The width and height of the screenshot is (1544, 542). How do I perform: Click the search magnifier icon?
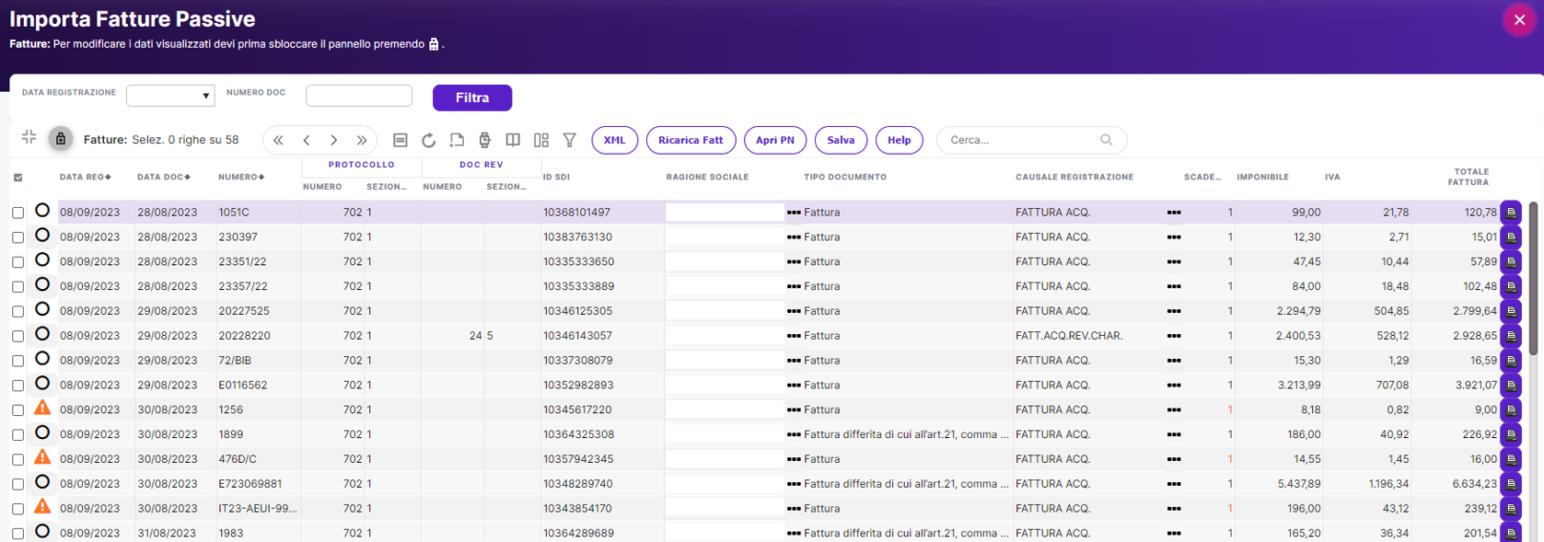[1107, 140]
